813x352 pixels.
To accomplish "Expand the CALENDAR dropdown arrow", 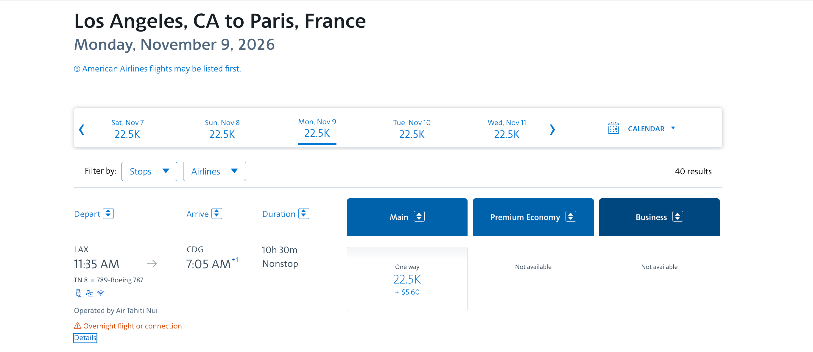I will pos(673,128).
